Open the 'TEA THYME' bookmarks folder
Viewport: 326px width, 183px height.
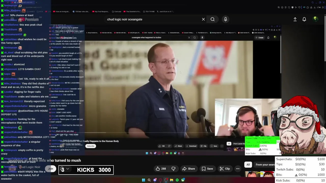tap(149, 11)
